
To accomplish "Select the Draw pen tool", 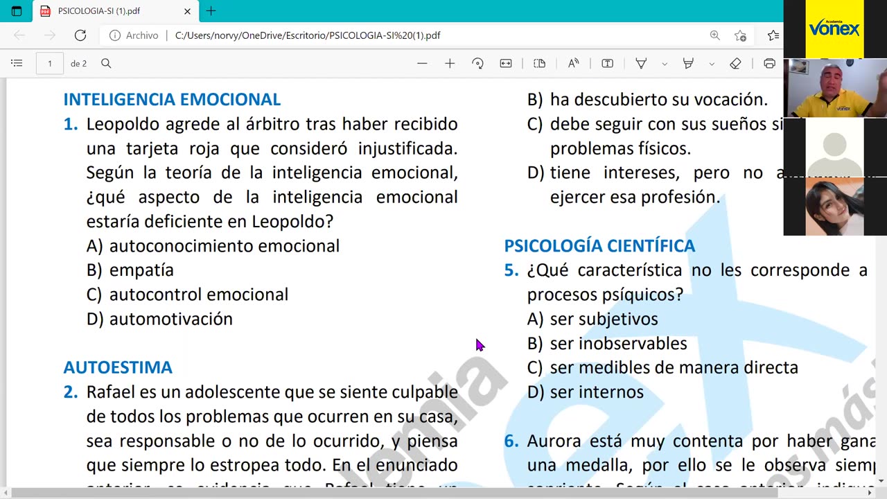I will click(642, 63).
